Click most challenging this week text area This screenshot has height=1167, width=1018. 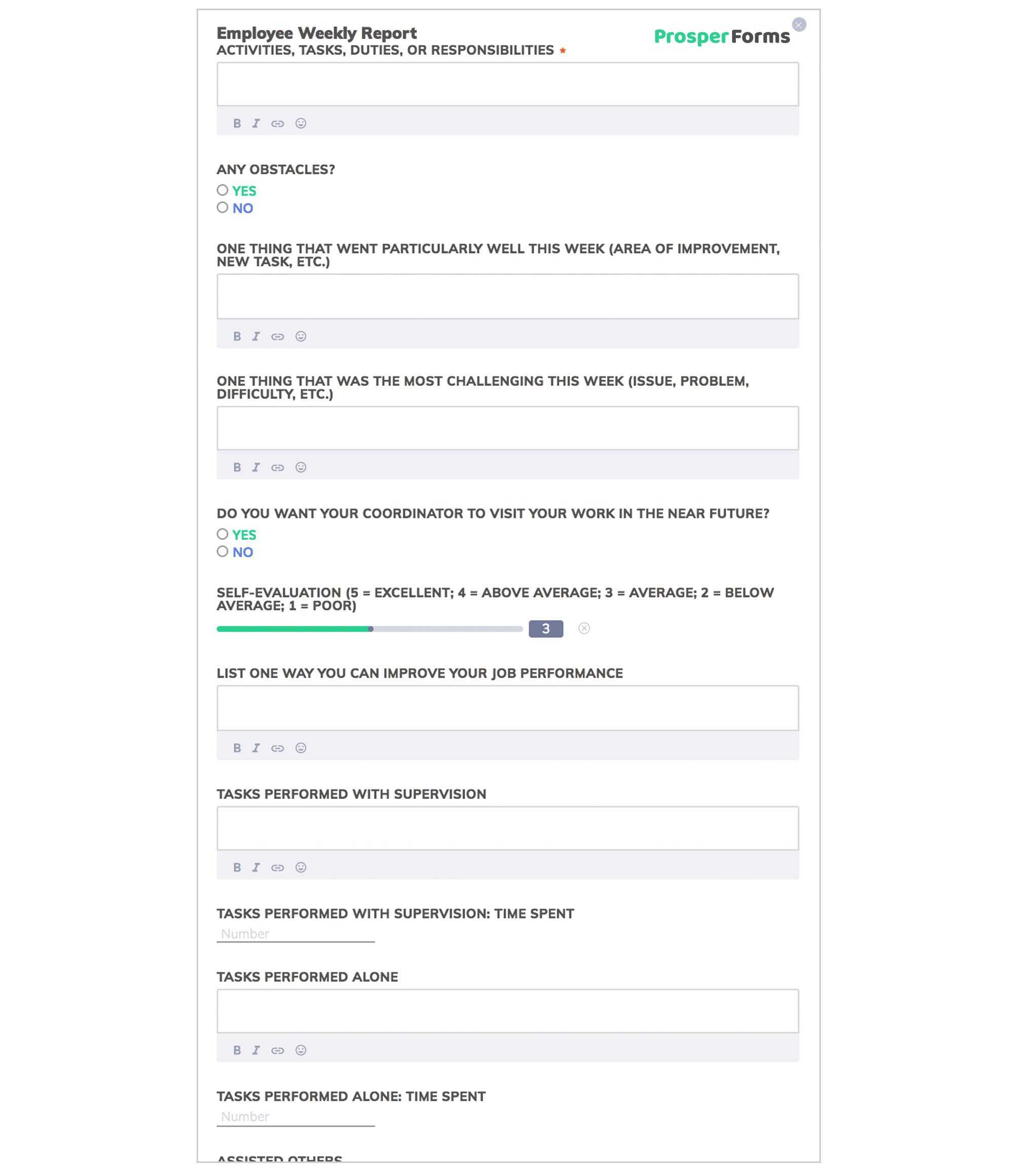(507, 427)
